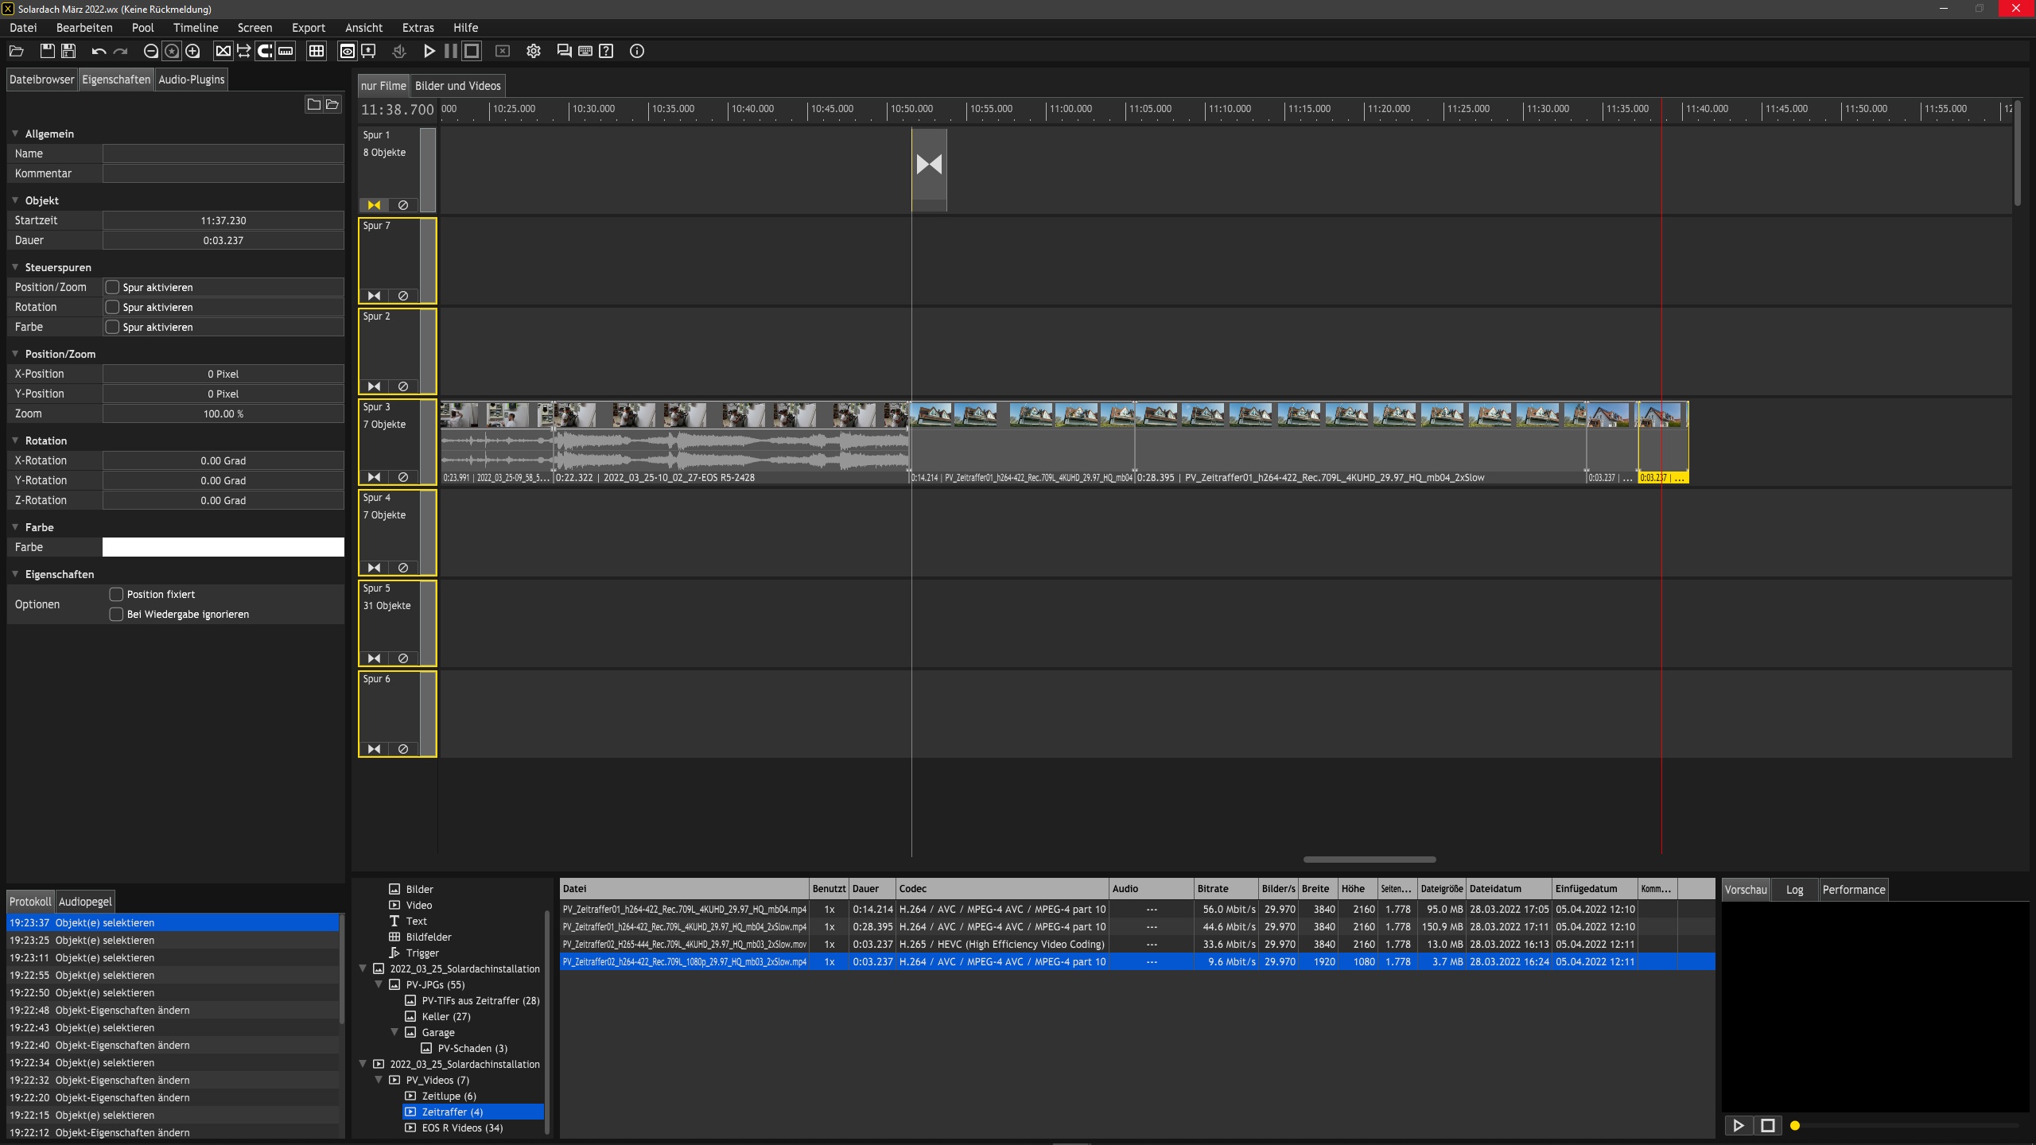Sort the file list by Dauer column
Image resolution: width=2036 pixels, height=1145 pixels.
[x=872, y=889]
